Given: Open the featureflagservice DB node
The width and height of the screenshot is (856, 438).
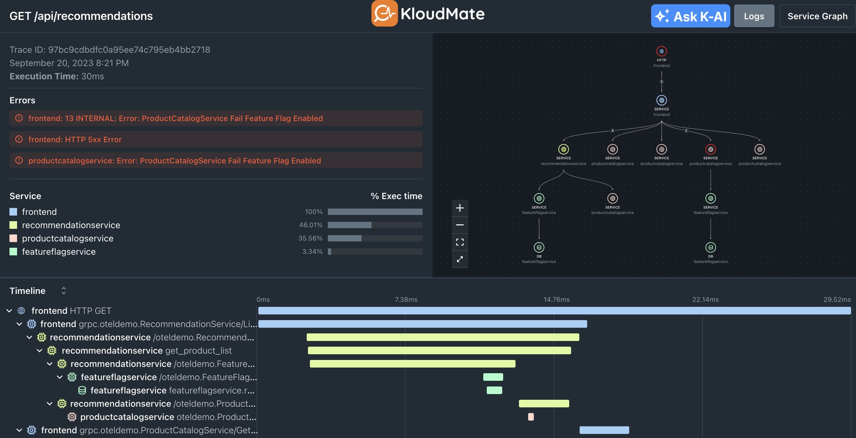Looking at the screenshot, I should click(539, 247).
